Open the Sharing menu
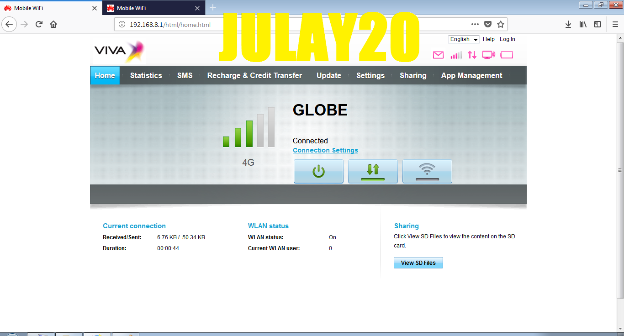Viewport: 624px width, 336px height. click(413, 75)
